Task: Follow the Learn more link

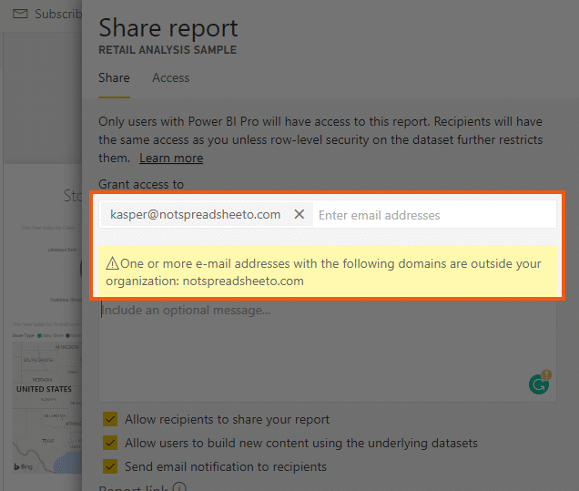Action: pos(171,159)
